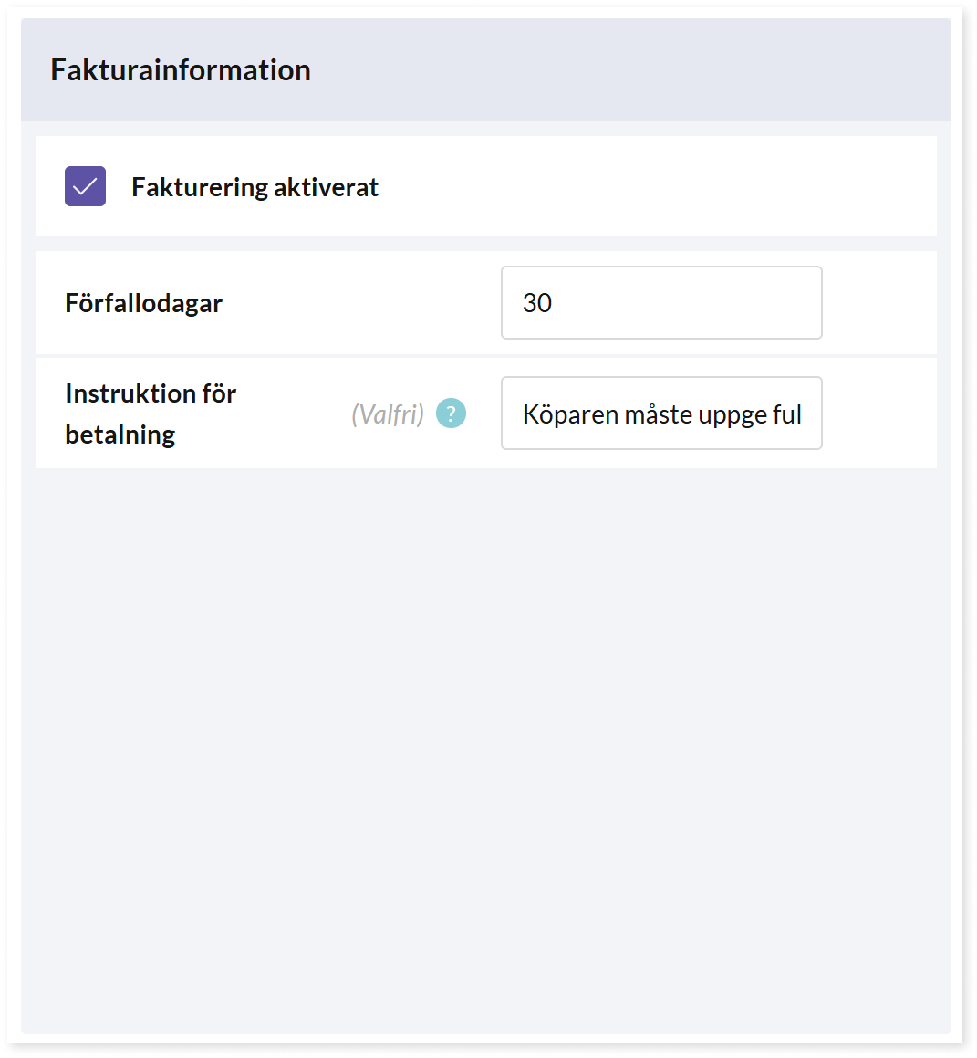The width and height of the screenshot is (977, 1058).
Task: Click the white row containing Fakturering aktiverat
Action: 485,186
